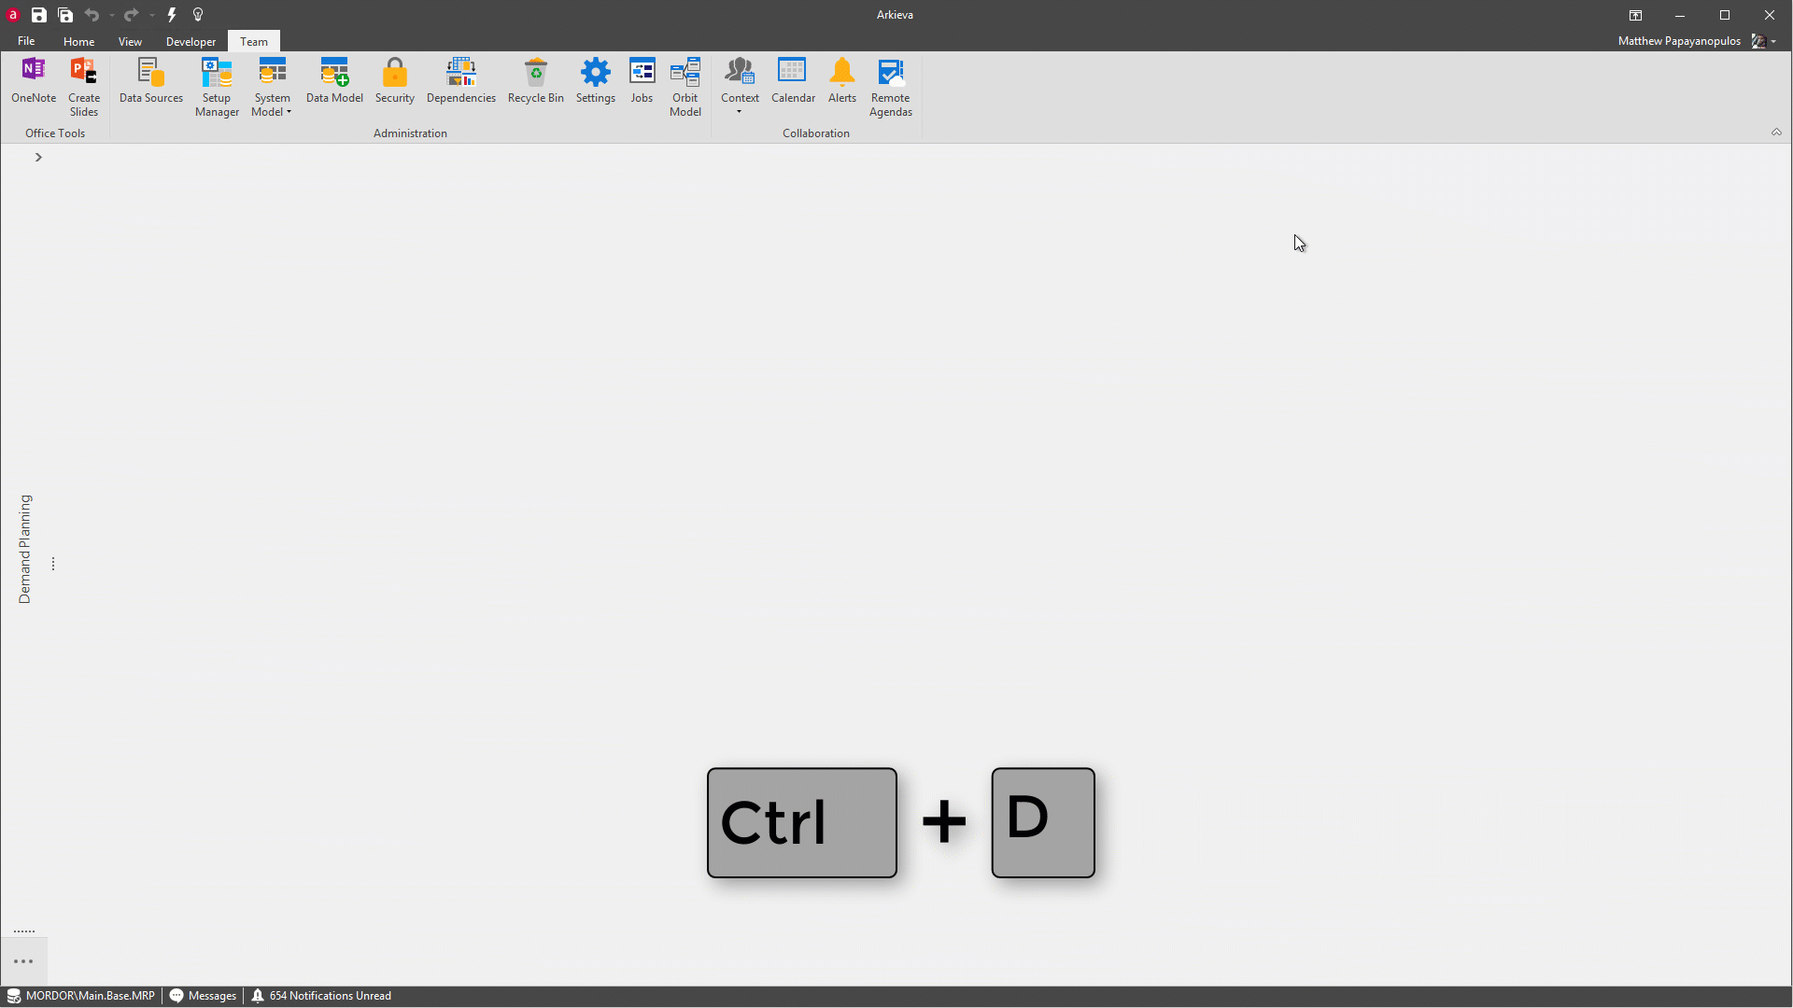Image resolution: width=1793 pixels, height=1008 pixels.
Task: Open Remote Agendas
Action: tap(891, 87)
